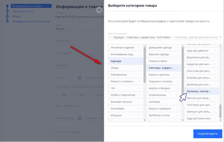Screen dimensions: 224x142
Task: Click the price info icon
Action: (x=80, y=78)
